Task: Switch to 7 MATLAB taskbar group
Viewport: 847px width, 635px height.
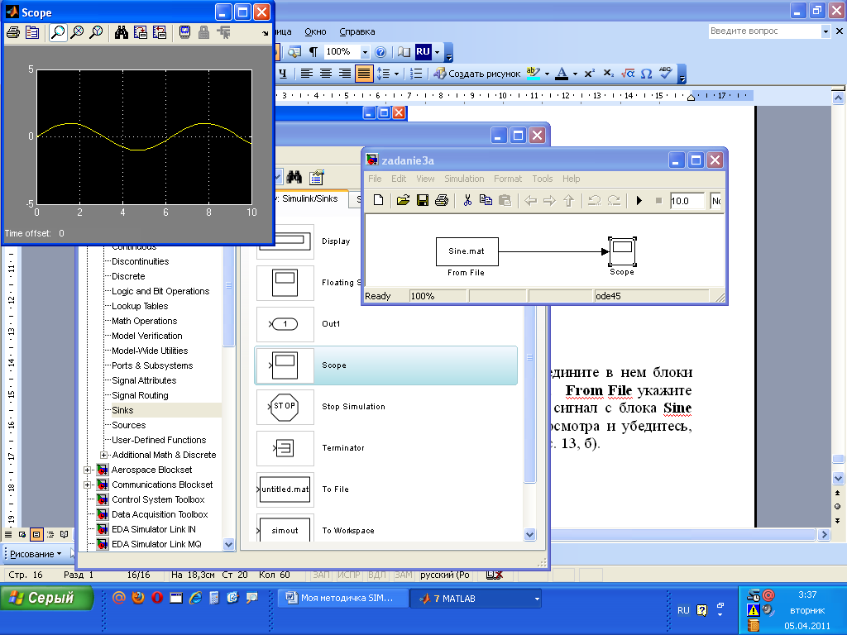Action: pyautogui.click(x=476, y=599)
